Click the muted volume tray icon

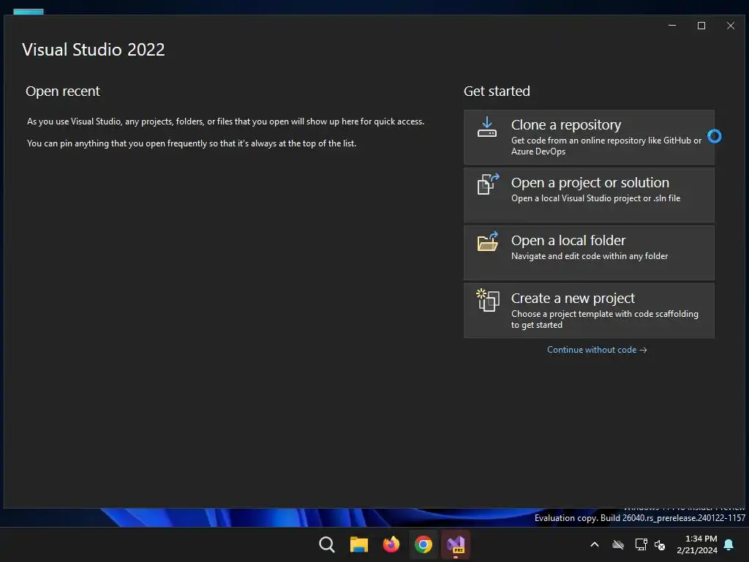click(660, 544)
